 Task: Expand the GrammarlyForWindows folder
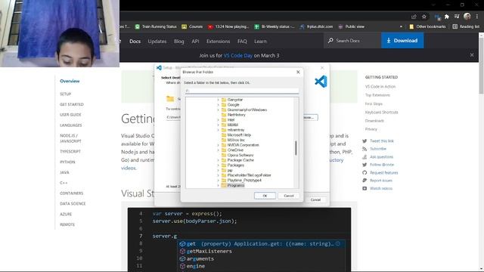coord(218,110)
